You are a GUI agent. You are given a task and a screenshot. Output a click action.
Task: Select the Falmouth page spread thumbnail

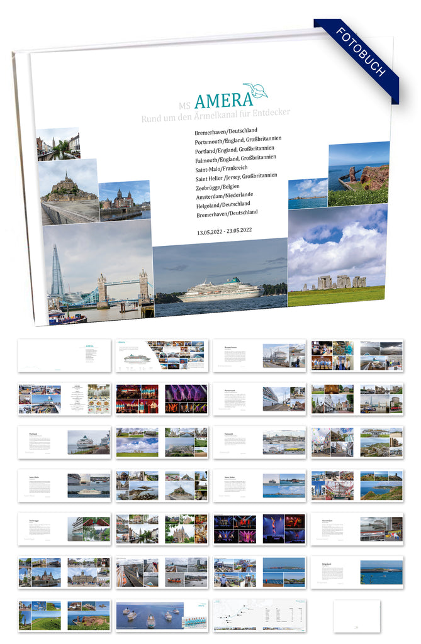click(259, 442)
